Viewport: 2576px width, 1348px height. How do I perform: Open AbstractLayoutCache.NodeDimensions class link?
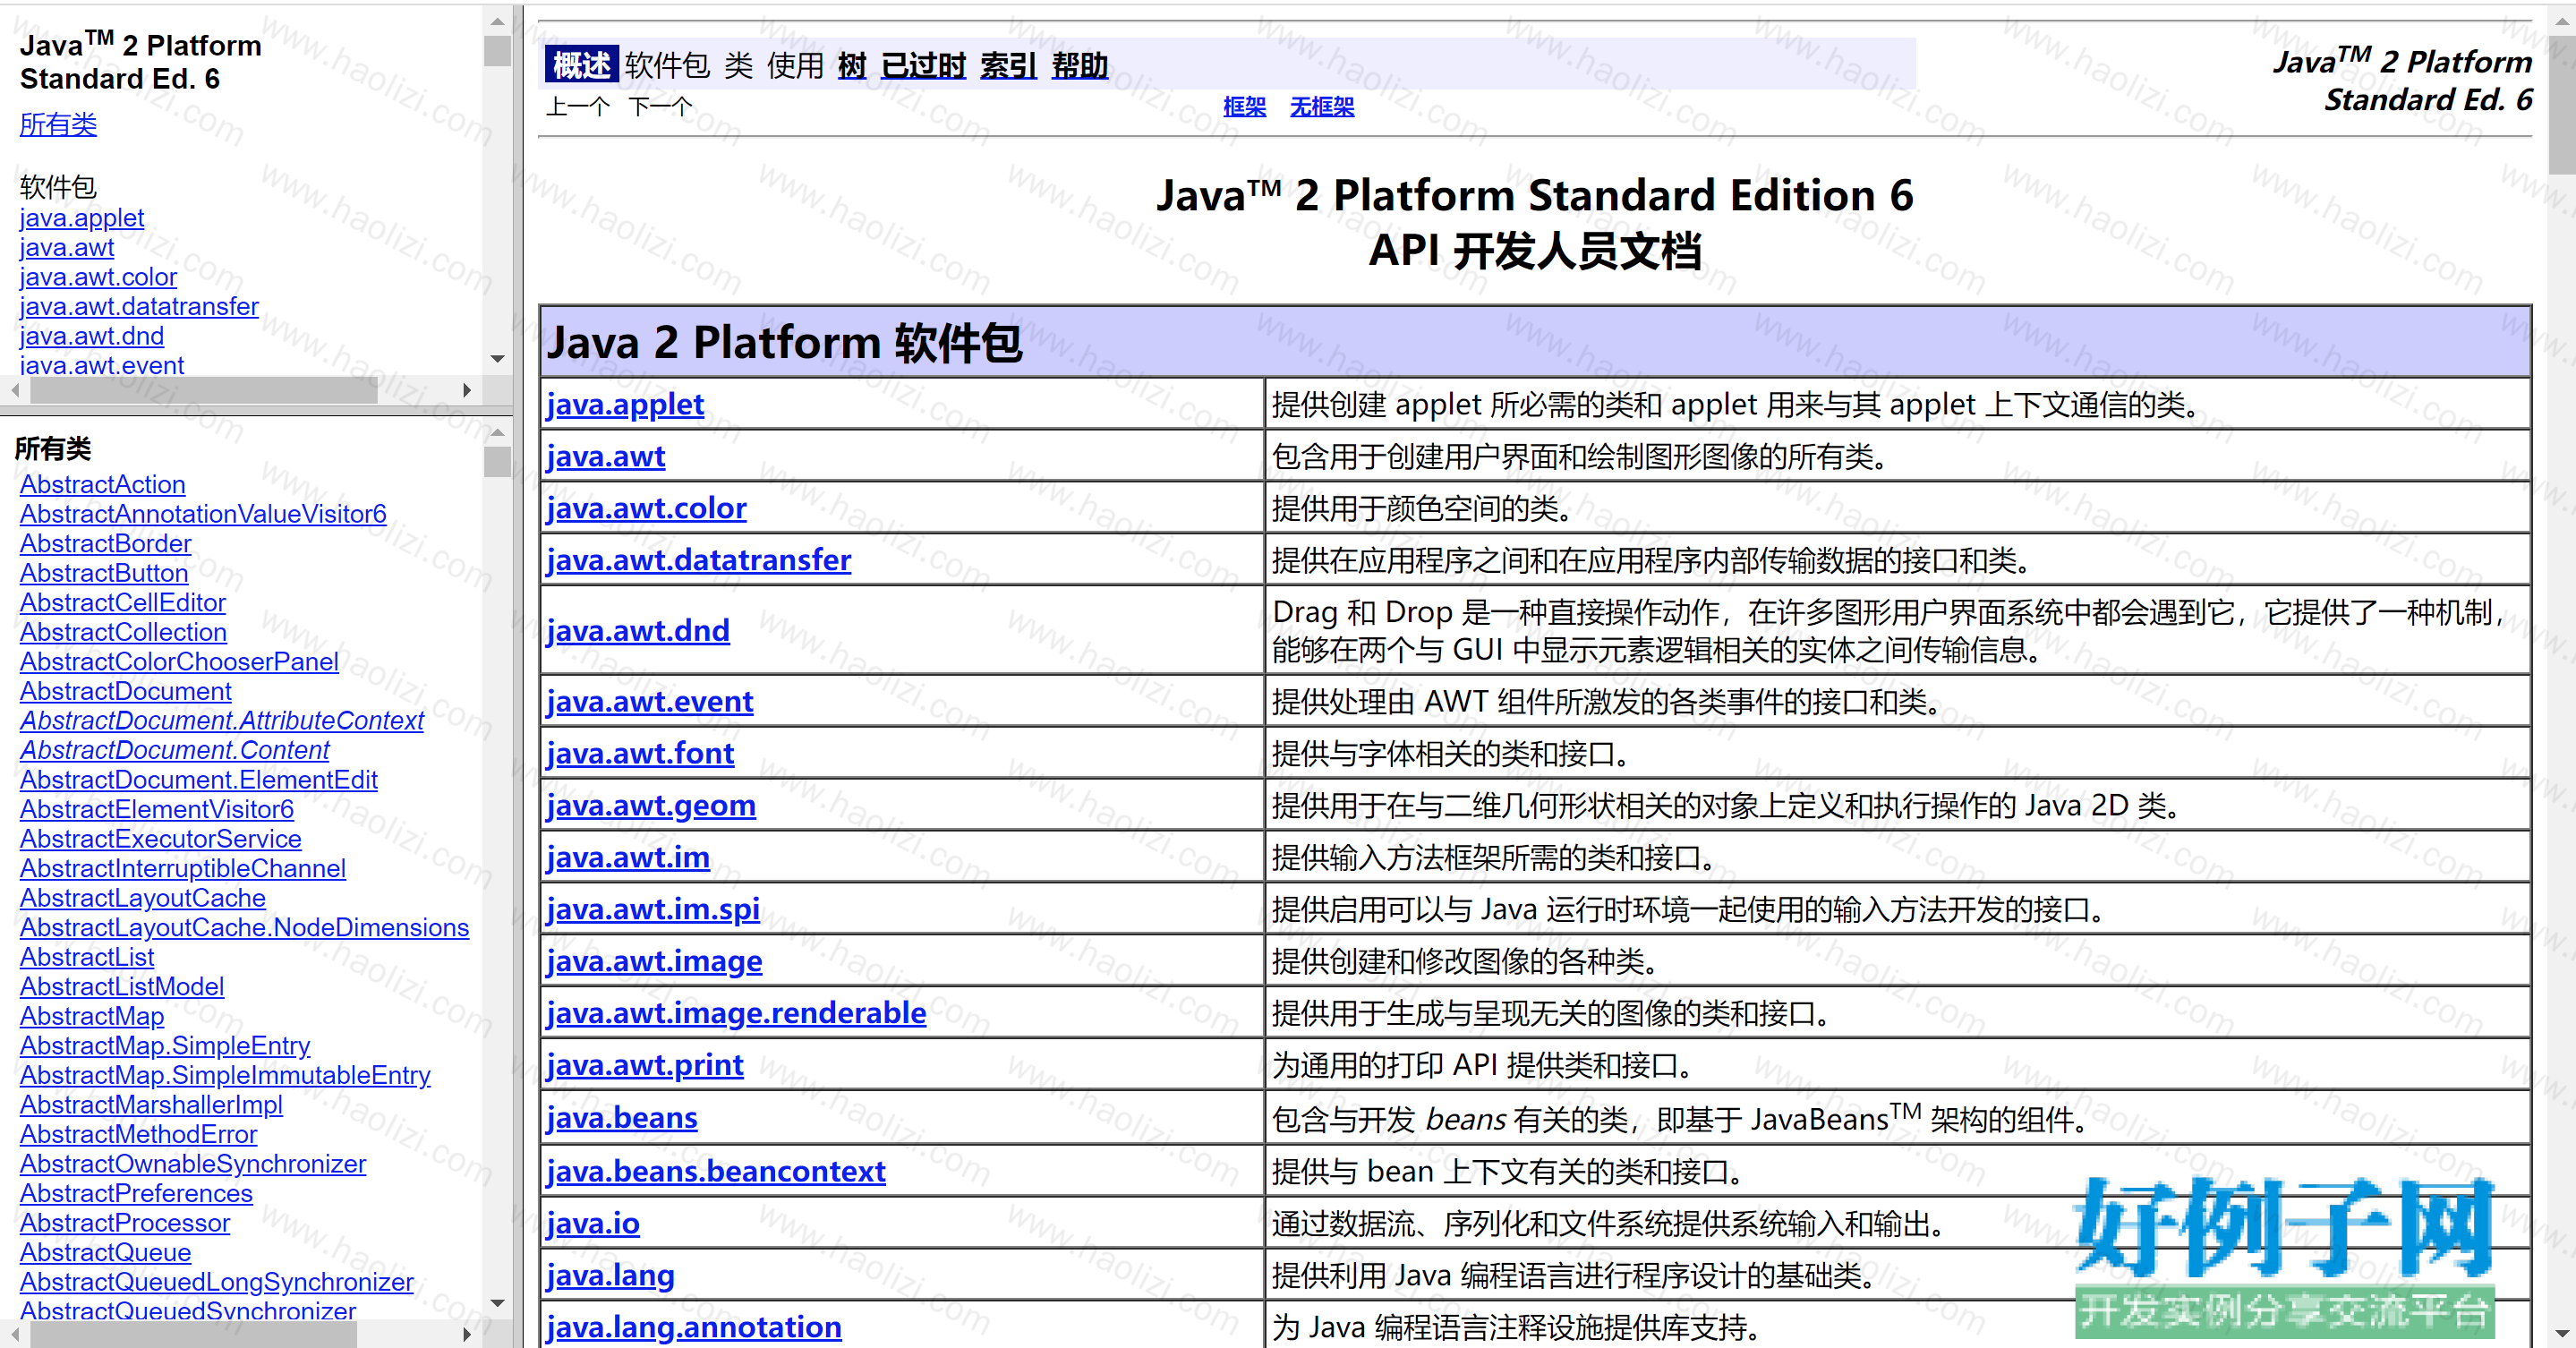tap(244, 928)
